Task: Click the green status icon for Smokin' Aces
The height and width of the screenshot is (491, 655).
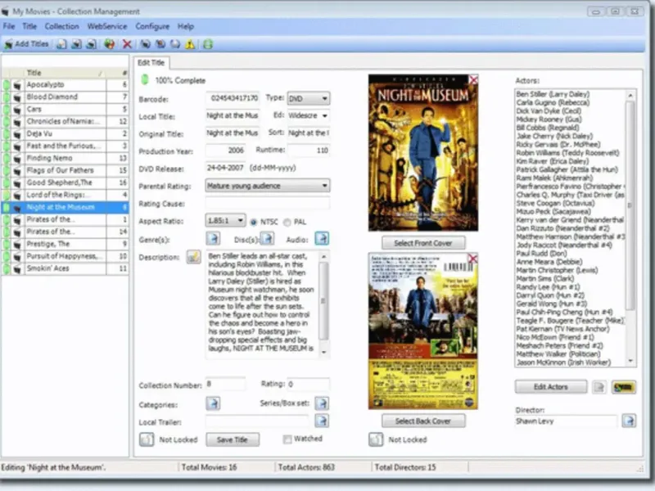Action: pos(7,268)
